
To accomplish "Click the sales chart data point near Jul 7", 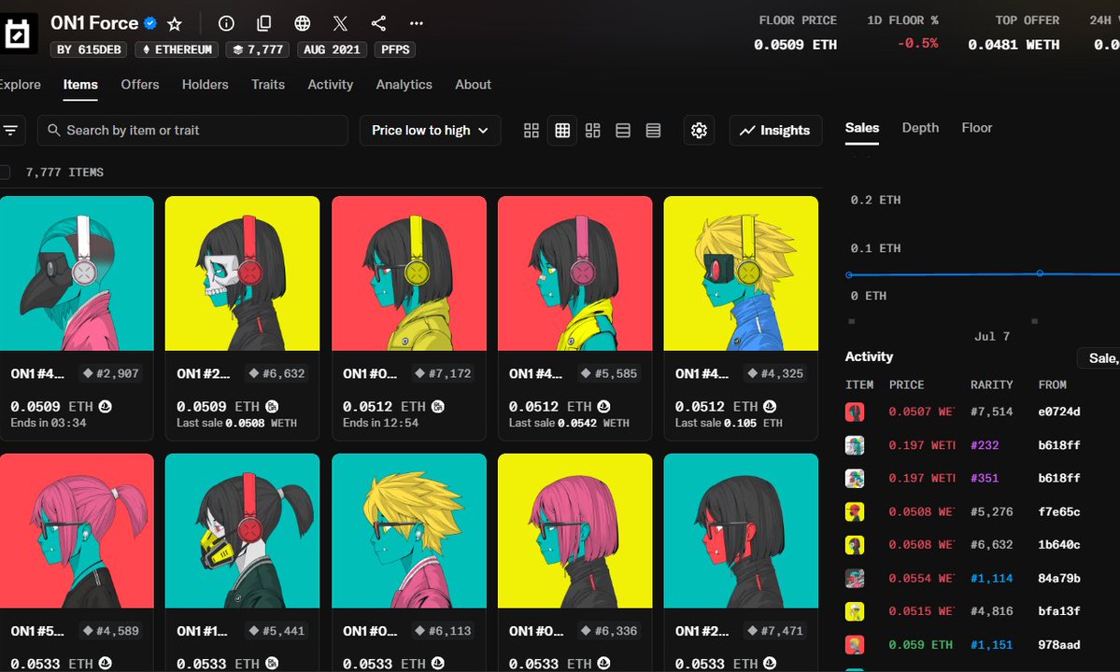I will [1040, 273].
